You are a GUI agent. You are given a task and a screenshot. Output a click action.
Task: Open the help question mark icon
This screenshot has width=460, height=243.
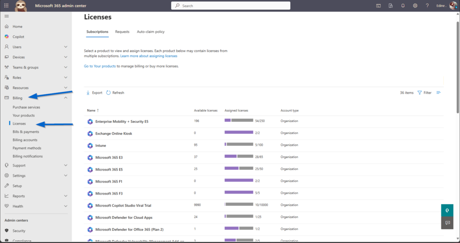(427, 5)
